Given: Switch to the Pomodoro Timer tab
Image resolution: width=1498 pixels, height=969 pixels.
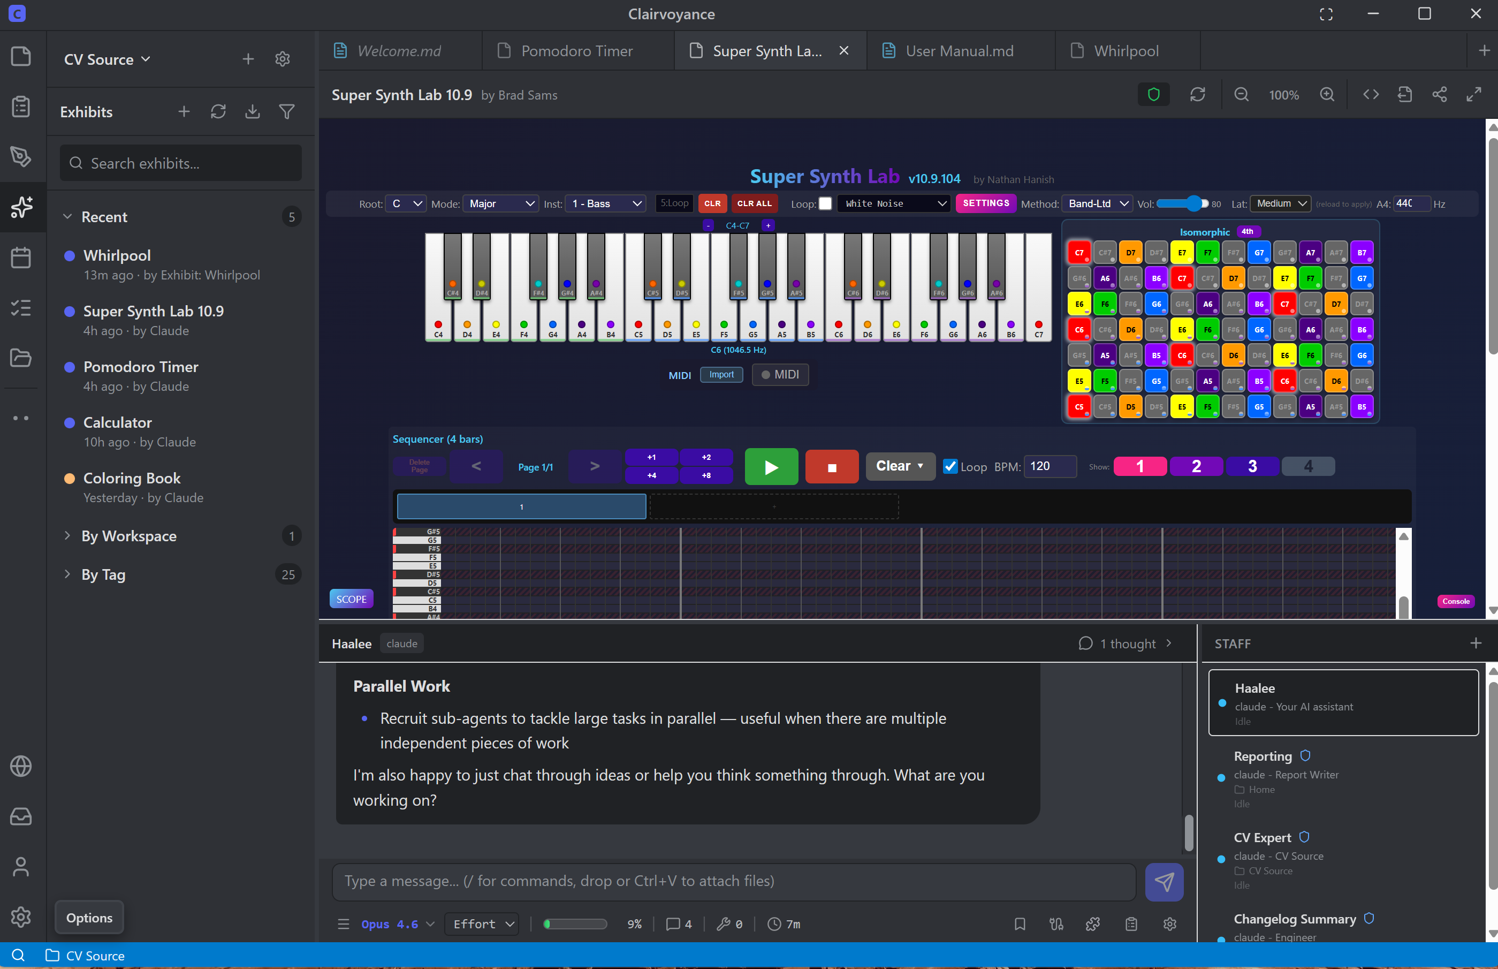Looking at the screenshot, I should coord(577,51).
